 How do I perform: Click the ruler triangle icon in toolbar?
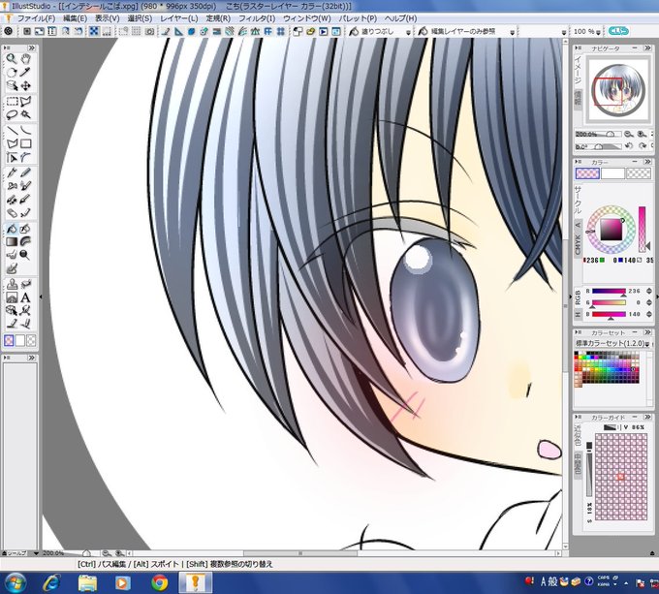tap(178, 32)
